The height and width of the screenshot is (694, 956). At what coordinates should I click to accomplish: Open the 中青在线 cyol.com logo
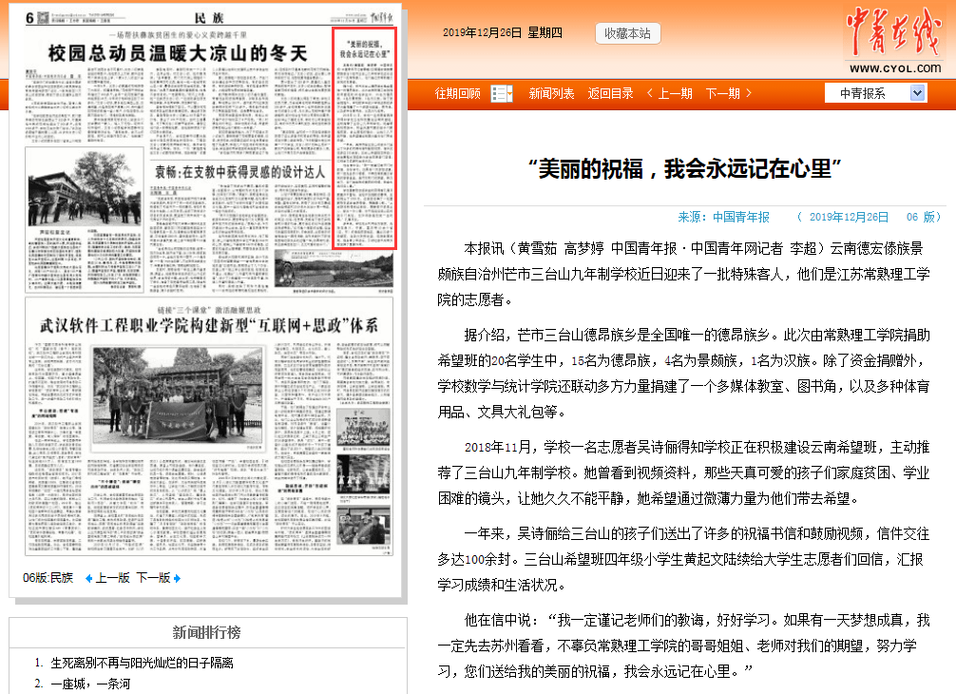coord(894,40)
